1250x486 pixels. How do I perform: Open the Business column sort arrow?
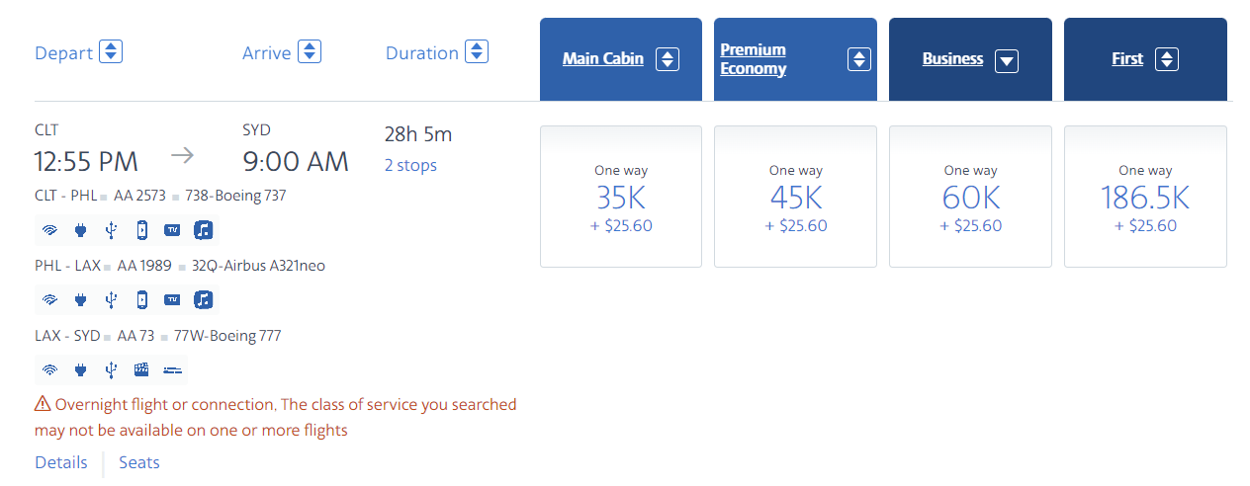tap(1007, 60)
